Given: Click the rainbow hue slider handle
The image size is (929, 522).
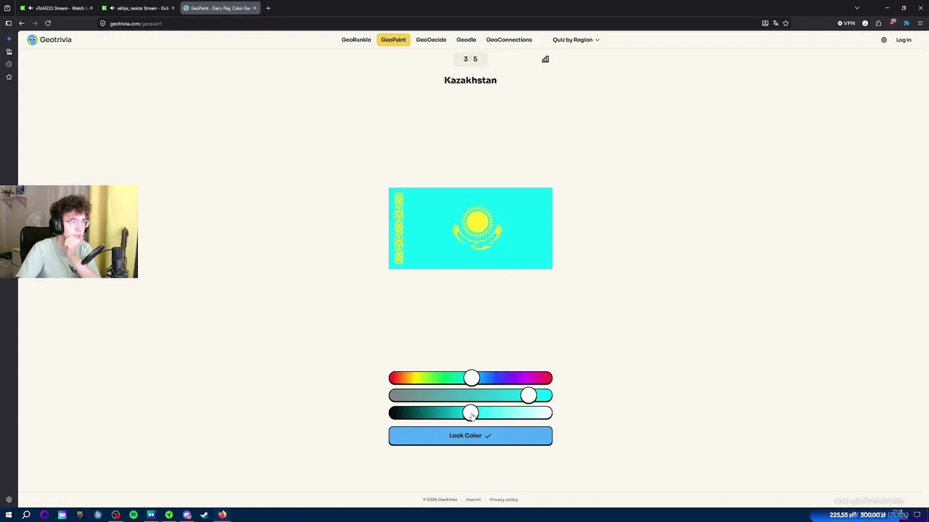Looking at the screenshot, I should click(472, 378).
